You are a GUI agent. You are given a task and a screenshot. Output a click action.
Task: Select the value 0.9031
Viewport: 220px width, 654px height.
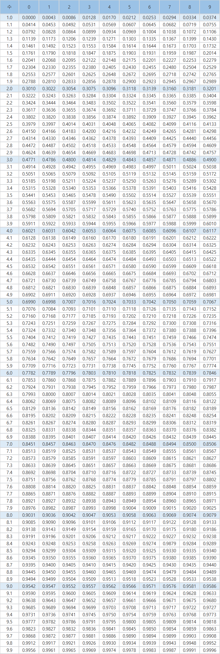(x=29, y=515)
